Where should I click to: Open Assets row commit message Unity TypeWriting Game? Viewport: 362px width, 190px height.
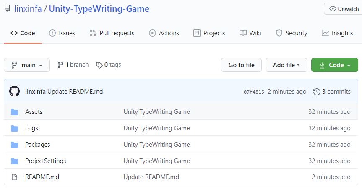[157, 112]
